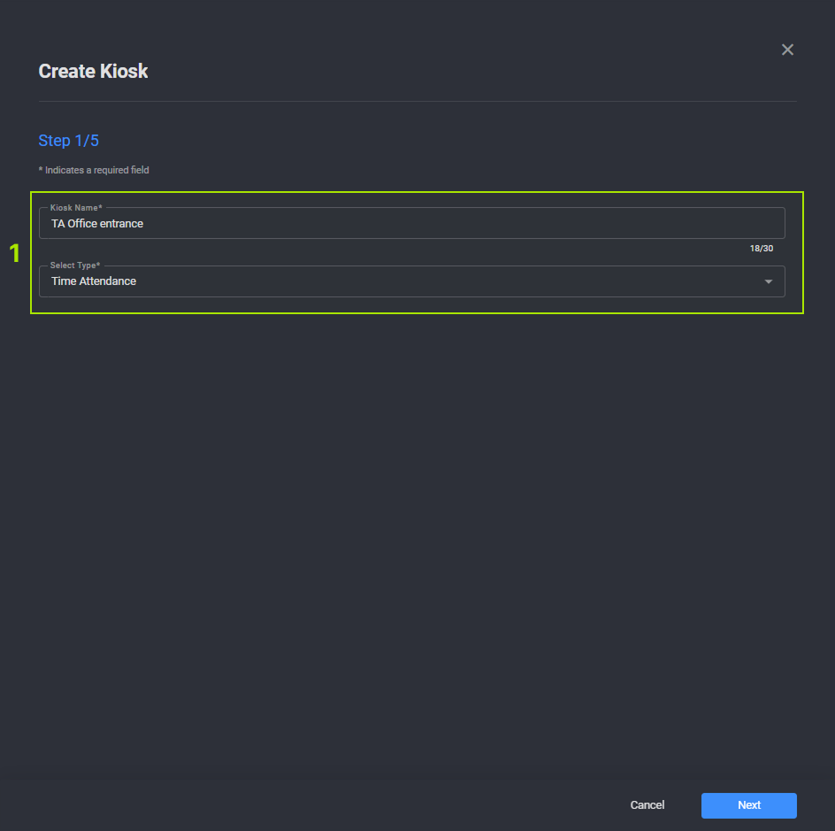Screen dimensions: 835x831
Task: Click the 'TA Office entrance' text
Action: 97,224
